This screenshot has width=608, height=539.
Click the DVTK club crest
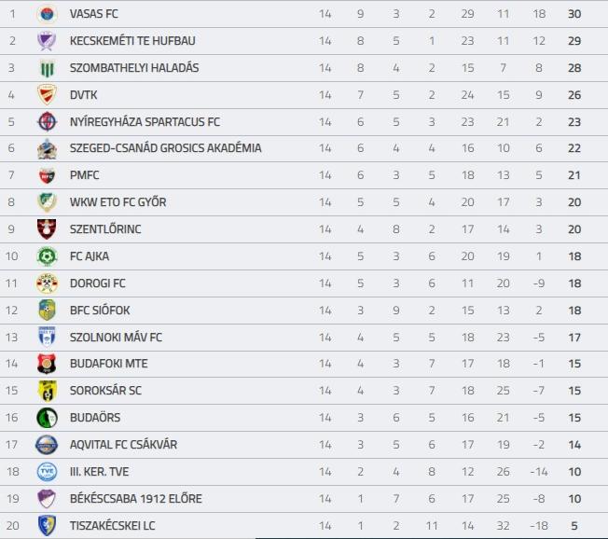(47, 95)
